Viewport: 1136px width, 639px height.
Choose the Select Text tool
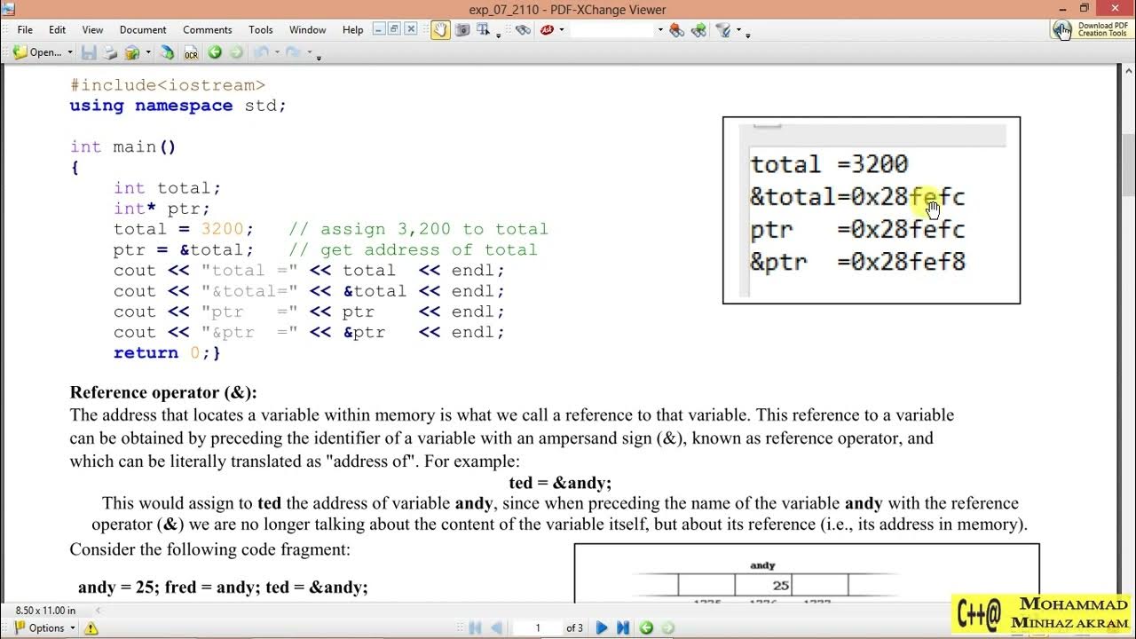coord(484,29)
